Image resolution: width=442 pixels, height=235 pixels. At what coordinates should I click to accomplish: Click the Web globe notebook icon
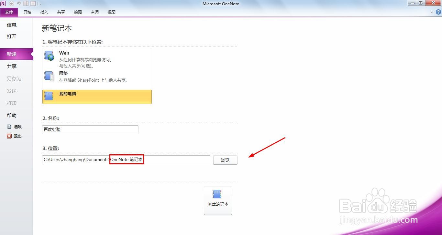[x=49, y=56]
